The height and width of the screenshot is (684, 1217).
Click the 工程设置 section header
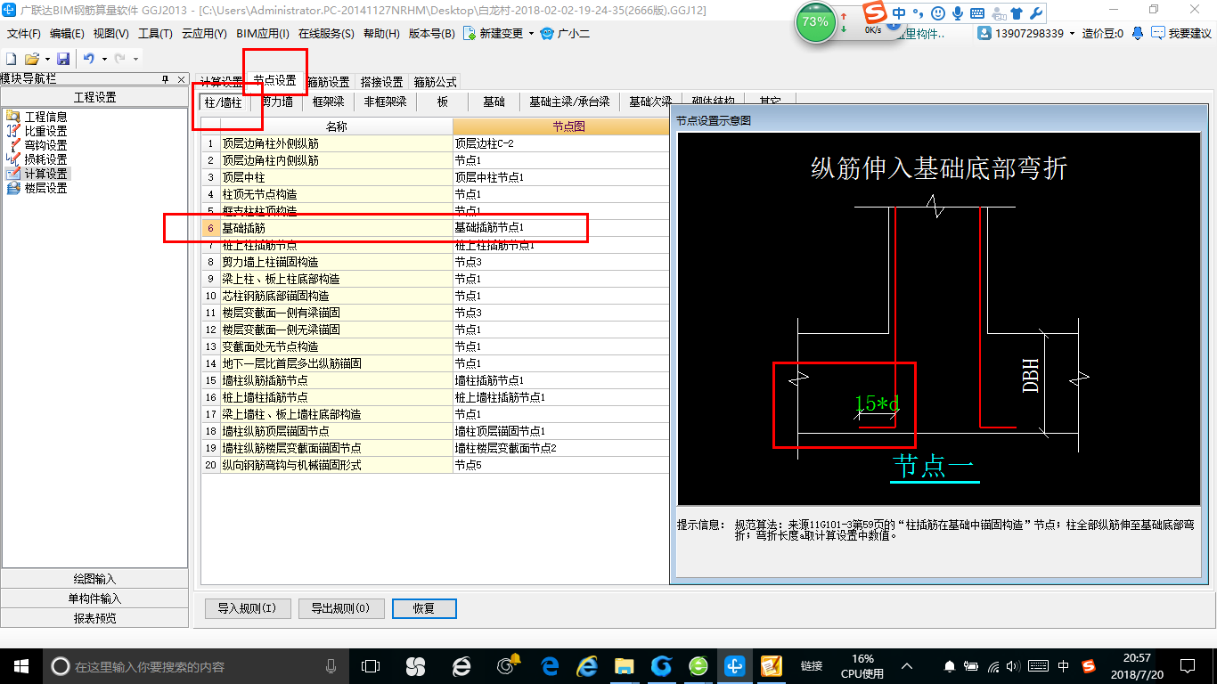coord(94,97)
